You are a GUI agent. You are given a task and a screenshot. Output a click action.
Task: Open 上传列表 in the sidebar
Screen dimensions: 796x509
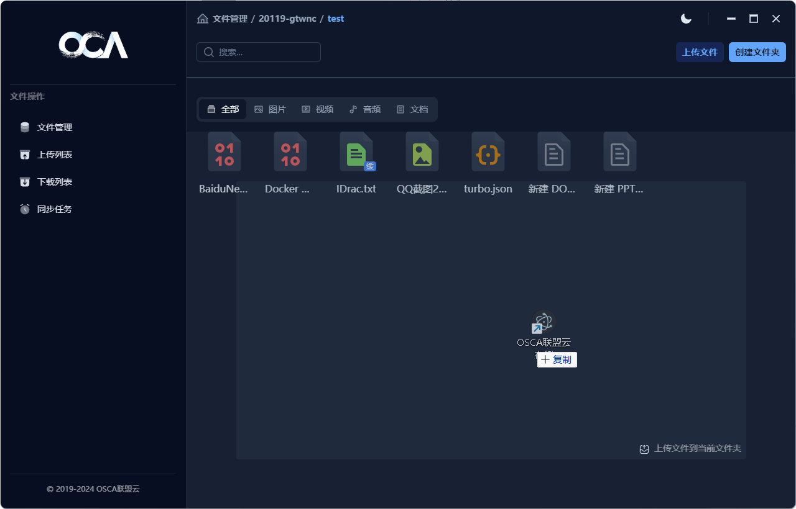coord(55,155)
